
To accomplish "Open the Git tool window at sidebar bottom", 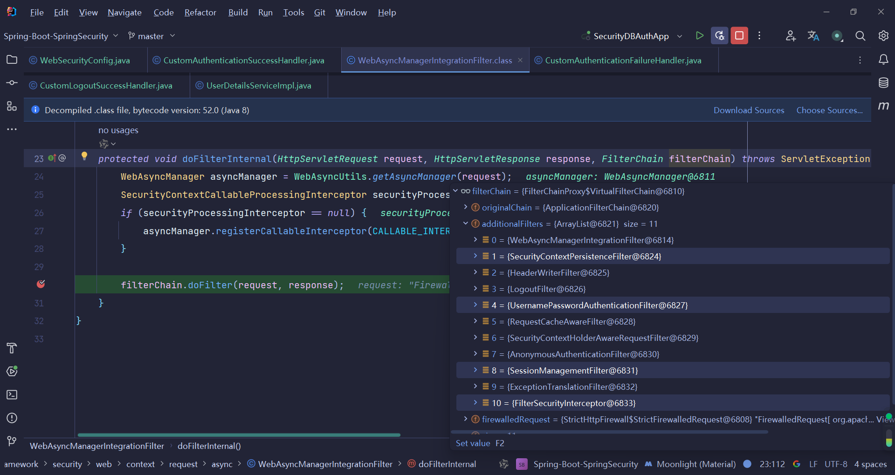I will tap(12, 441).
